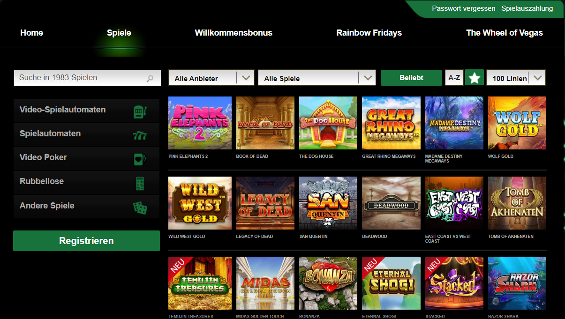Click the slot machine icon for Video-Spielautomaten
Image resolution: width=565 pixels, height=319 pixels.
(x=140, y=111)
